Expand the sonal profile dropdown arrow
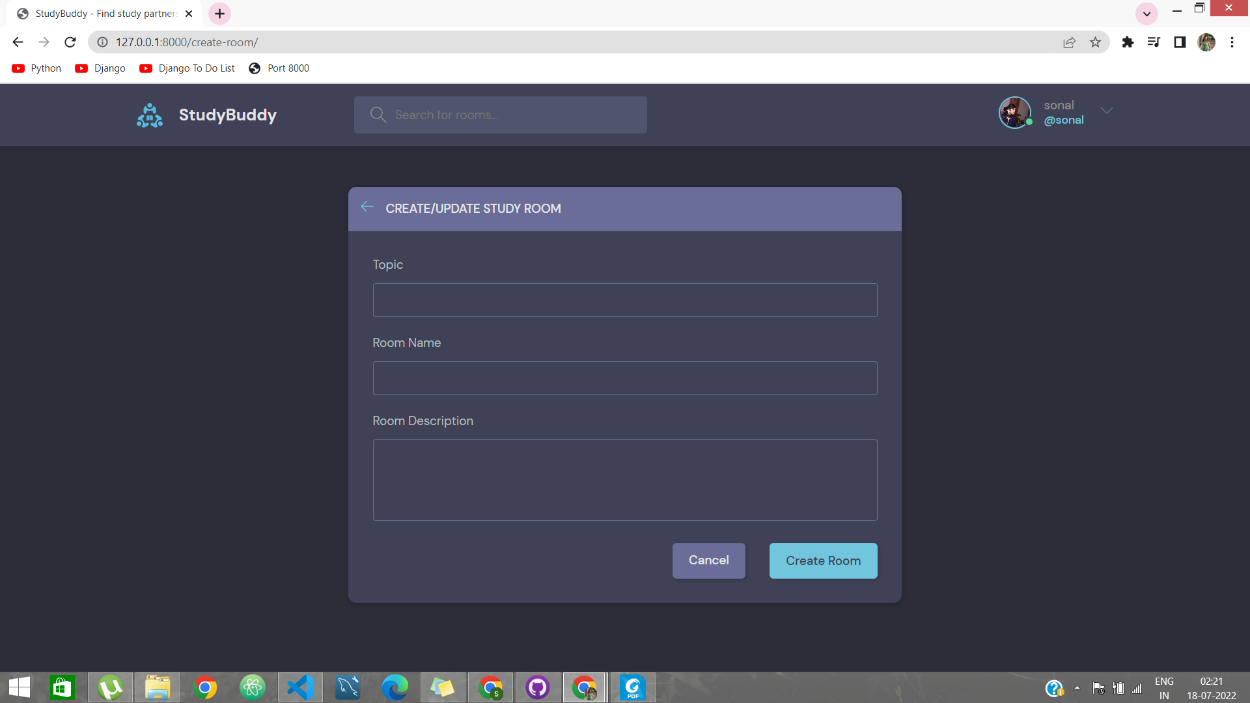 (x=1107, y=111)
